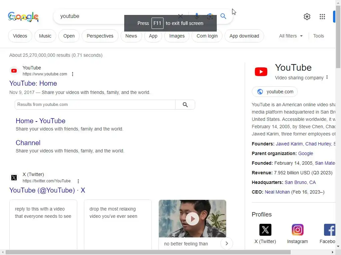
Task: Select the Perspectives filter chip
Action: click(x=100, y=36)
